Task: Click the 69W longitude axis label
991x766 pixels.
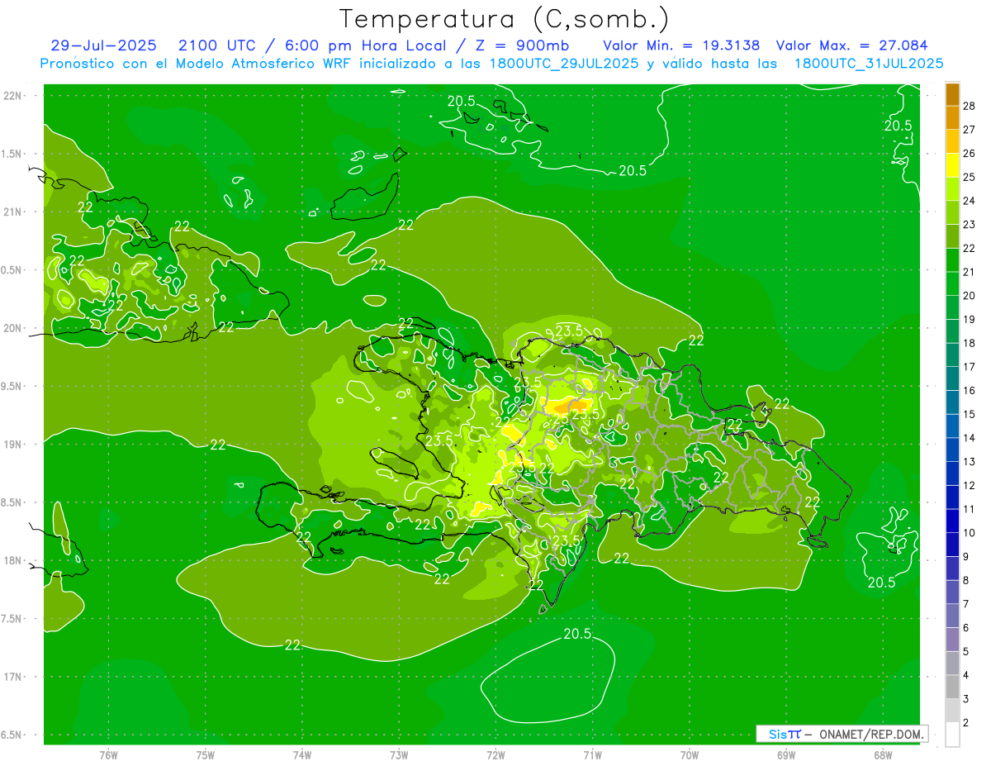Action: tap(786, 755)
